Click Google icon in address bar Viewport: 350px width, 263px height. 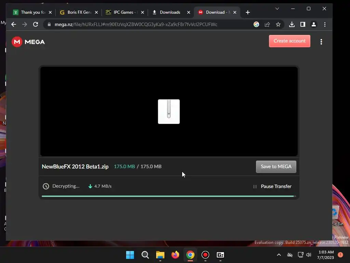pyautogui.click(x=256, y=24)
